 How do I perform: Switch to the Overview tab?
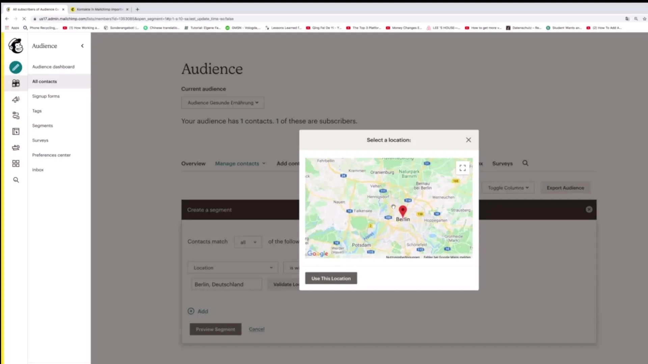(x=193, y=163)
